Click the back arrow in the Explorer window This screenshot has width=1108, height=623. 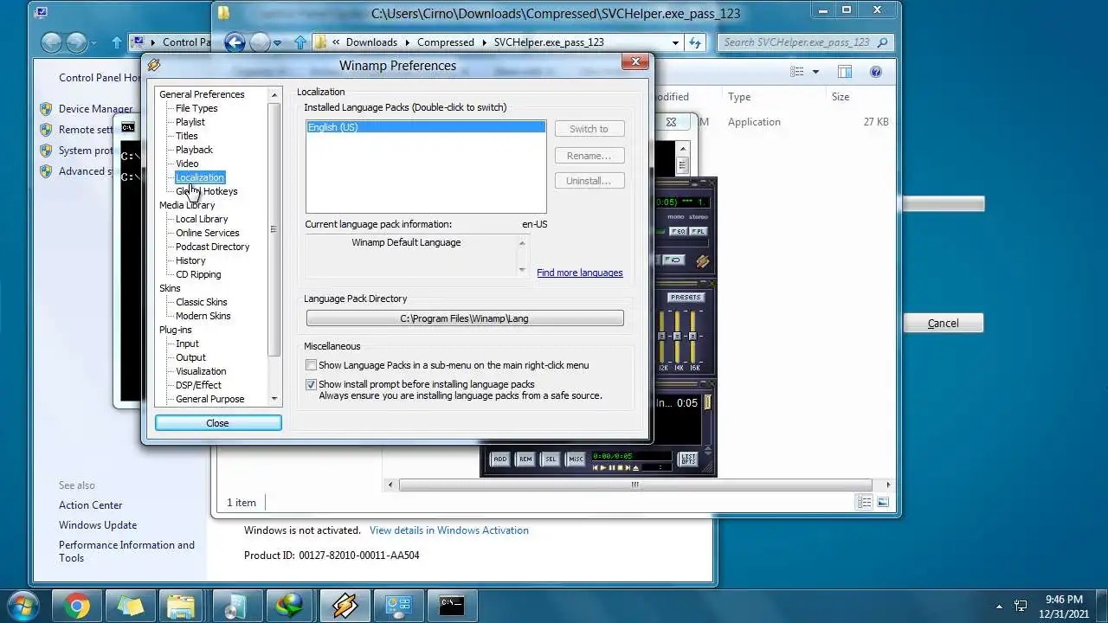pyautogui.click(x=235, y=42)
